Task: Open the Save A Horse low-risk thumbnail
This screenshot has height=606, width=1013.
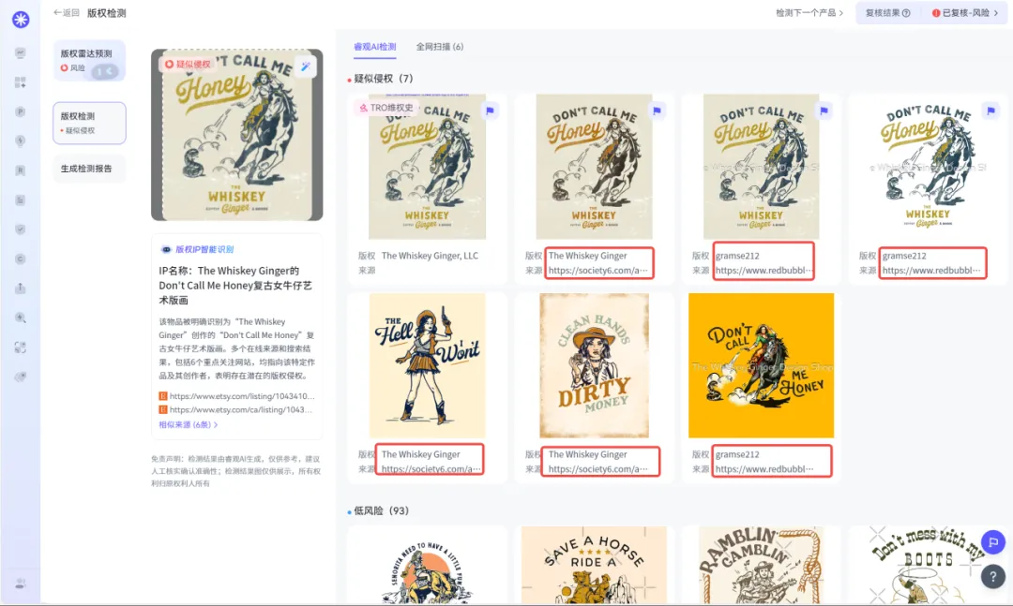Action: [595, 565]
